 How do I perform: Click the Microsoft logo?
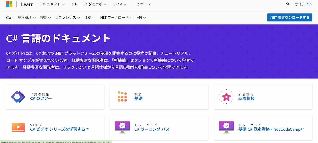9,4
